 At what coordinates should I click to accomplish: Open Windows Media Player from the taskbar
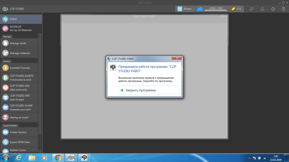point(45,158)
